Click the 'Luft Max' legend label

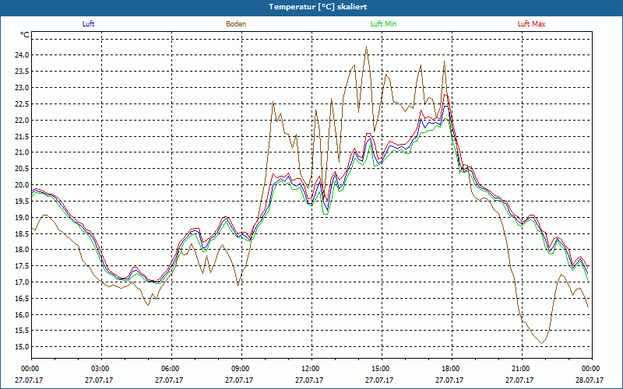pos(532,24)
